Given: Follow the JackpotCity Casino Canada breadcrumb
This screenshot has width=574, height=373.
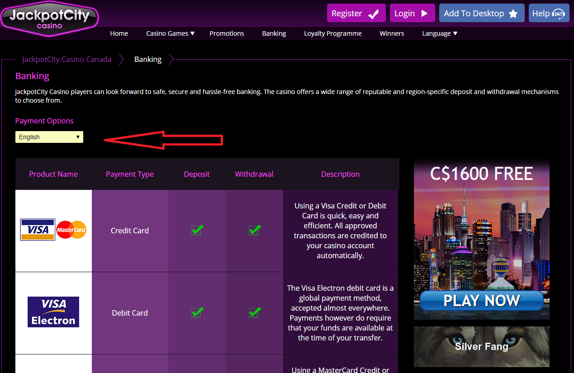Looking at the screenshot, I should (67, 59).
